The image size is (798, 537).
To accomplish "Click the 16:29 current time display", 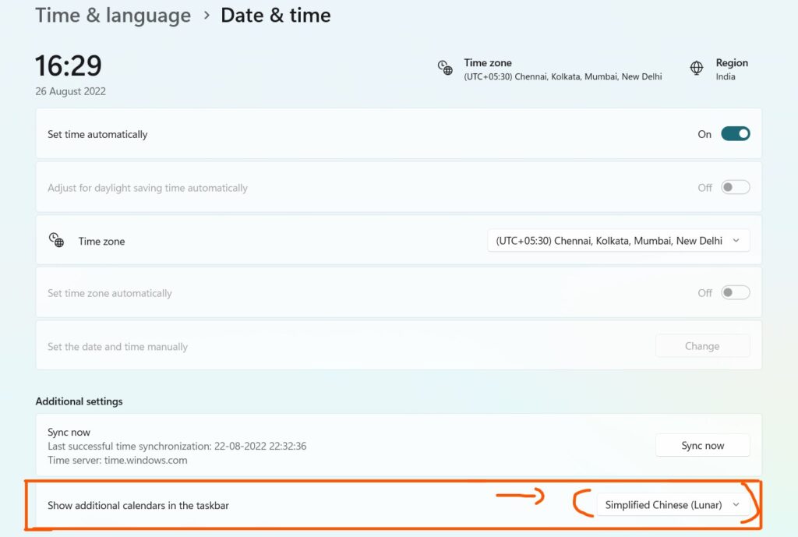I will pos(69,66).
